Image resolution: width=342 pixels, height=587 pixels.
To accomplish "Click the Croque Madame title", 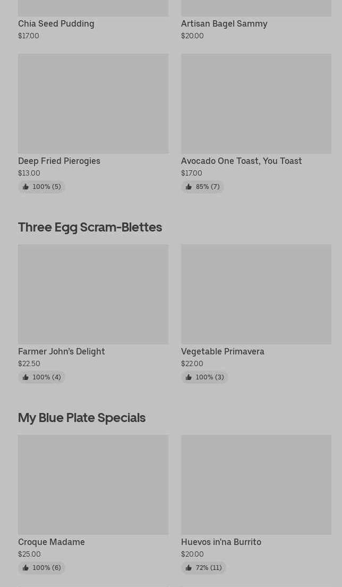I will pos(52,542).
